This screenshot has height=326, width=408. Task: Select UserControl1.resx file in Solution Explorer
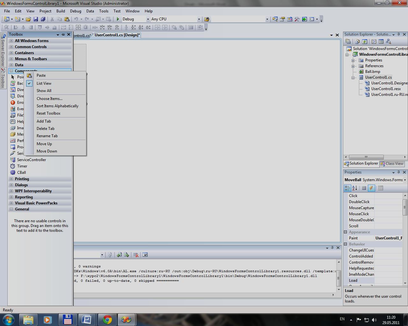386,89
